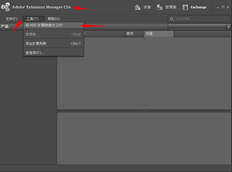This screenshot has height=172, width=232.
Task: Click the search magnifier icon
Action: [x=172, y=19]
